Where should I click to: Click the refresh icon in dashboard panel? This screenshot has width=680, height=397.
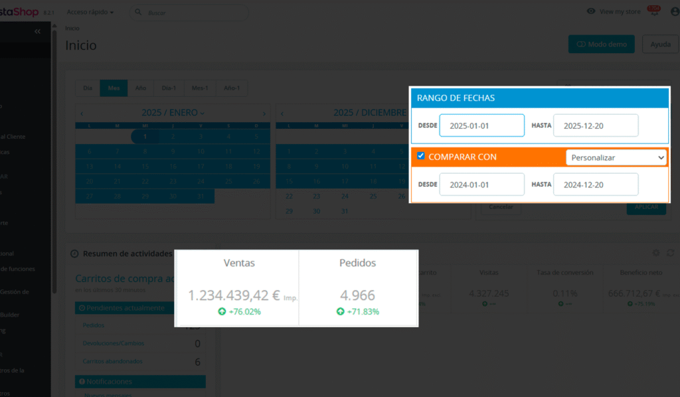670,253
